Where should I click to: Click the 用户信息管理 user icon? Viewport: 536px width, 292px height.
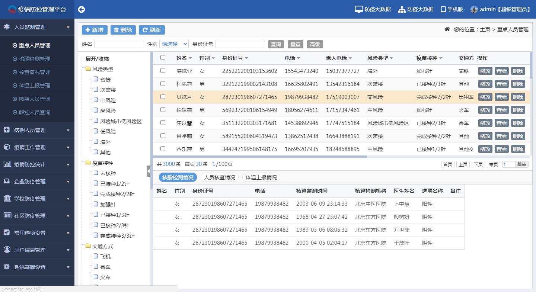point(7,250)
